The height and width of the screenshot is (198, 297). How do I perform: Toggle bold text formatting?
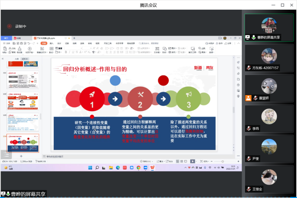pyautogui.click(x=66, y=52)
